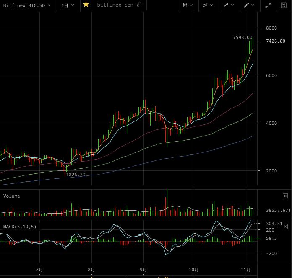This screenshot has height=278, width=292.
Task: Click the 1826.20 low price label
Action: point(76,175)
